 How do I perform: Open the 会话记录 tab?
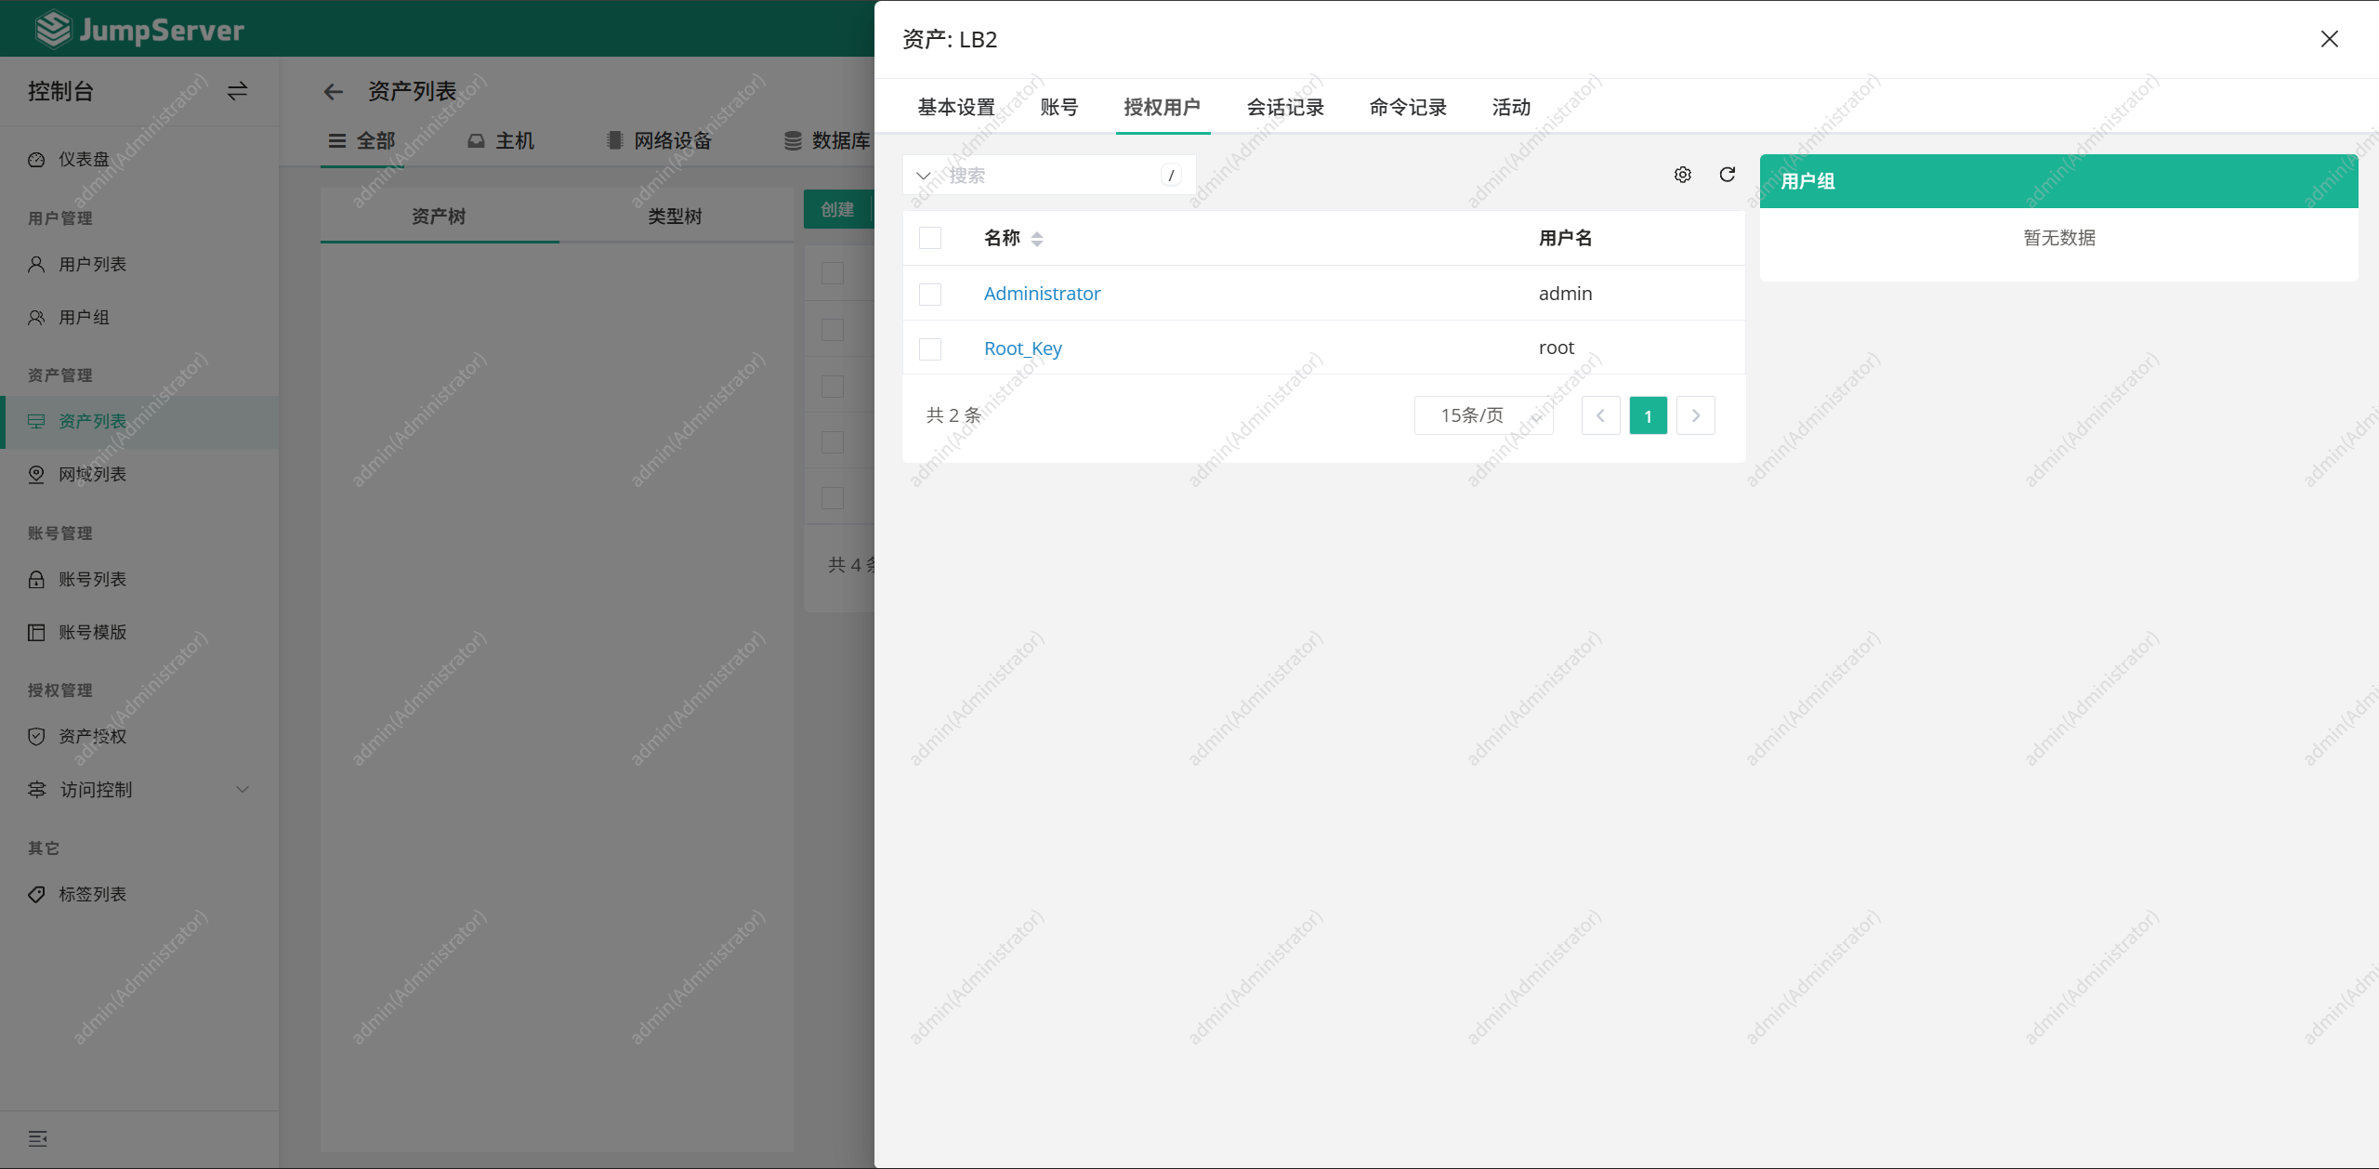pos(1285,108)
